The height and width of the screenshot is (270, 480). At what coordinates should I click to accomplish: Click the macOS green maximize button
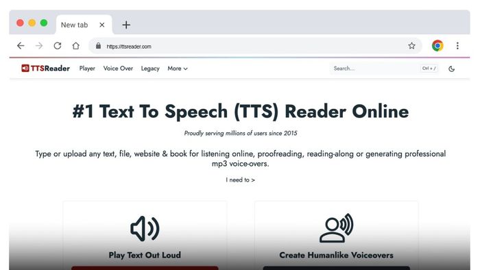click(x=44, y=23)
